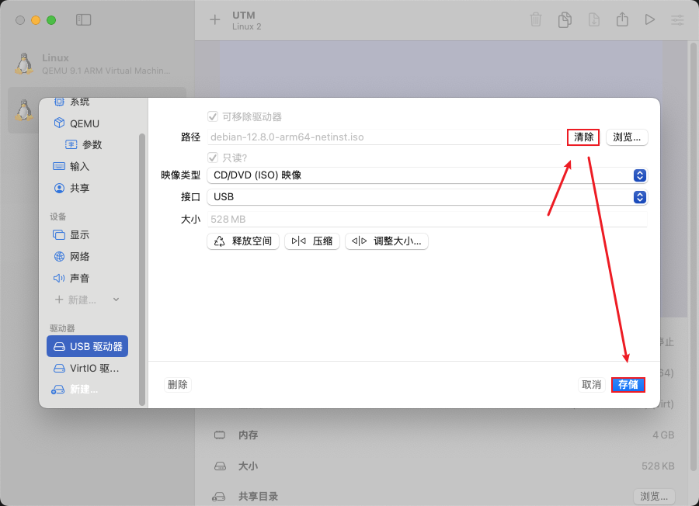Click the 清除 button to clear path
Image resolution: width=699 pixels, height=506 pixels.
pos(582,137)
